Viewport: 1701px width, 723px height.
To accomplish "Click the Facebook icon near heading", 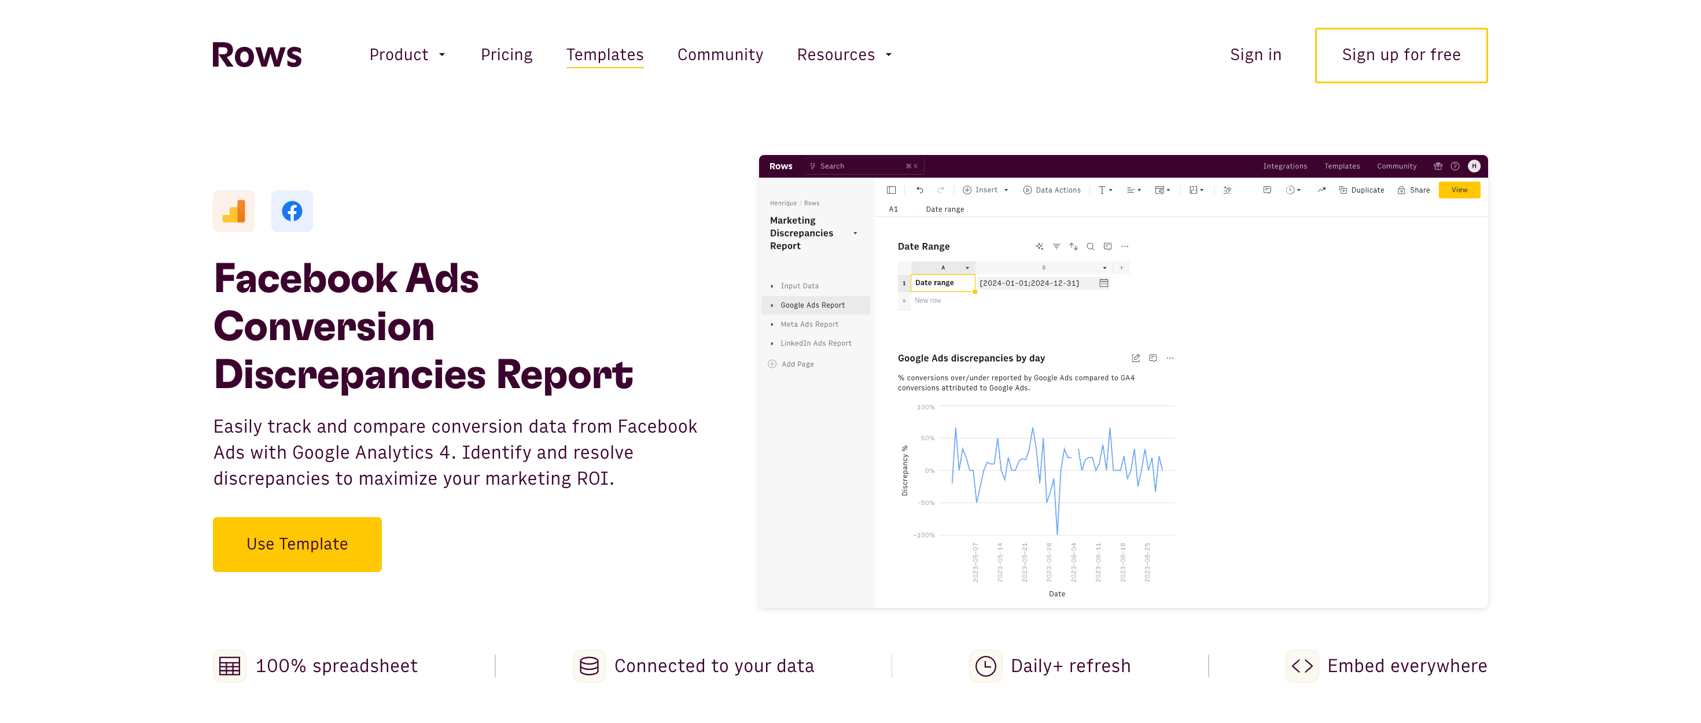I will [x=290, y=211].
